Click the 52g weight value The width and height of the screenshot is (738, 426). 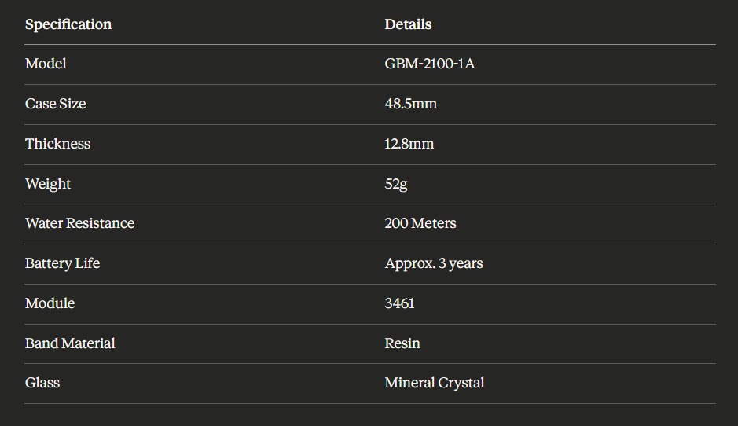396,184
